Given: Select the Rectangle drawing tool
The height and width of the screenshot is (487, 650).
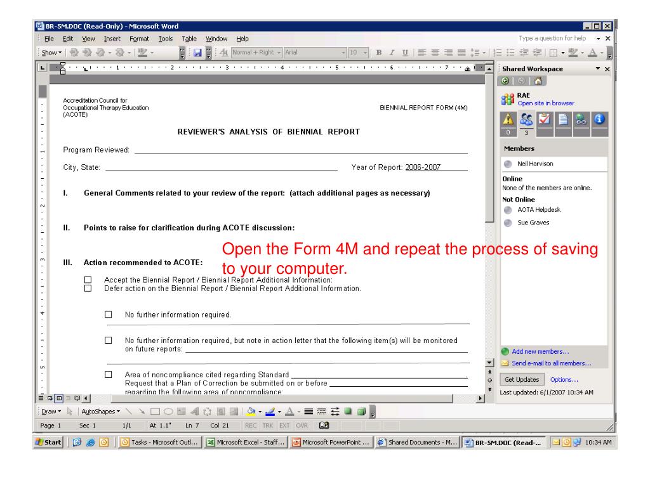Looking at the screenshot, I should pos(155,412).
